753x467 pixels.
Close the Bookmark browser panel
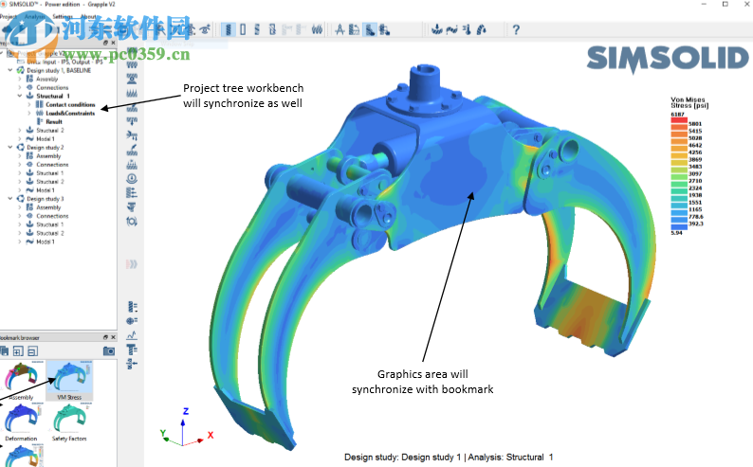[114, 337]
